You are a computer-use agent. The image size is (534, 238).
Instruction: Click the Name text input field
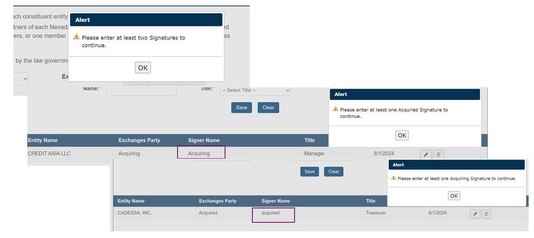[x=141, y=90]
